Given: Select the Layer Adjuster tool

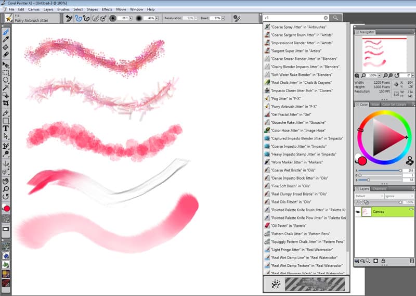Looking at the screenshot, I should point(6,65).
